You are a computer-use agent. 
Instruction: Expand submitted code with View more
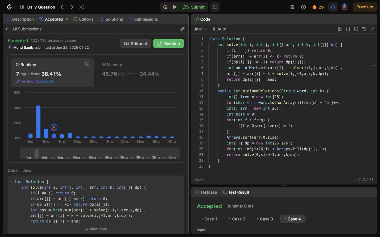coord(96,229)
